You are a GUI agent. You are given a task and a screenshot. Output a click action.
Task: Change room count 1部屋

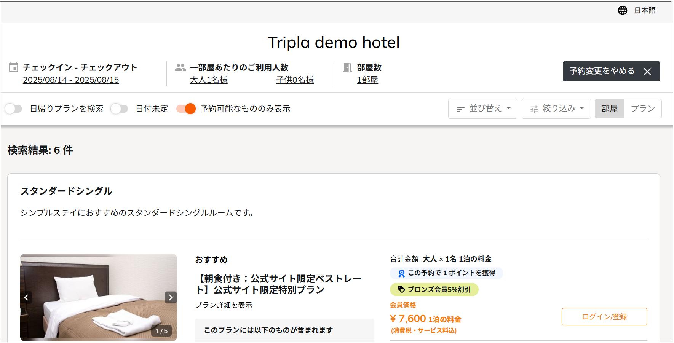(x=367, y=80)
